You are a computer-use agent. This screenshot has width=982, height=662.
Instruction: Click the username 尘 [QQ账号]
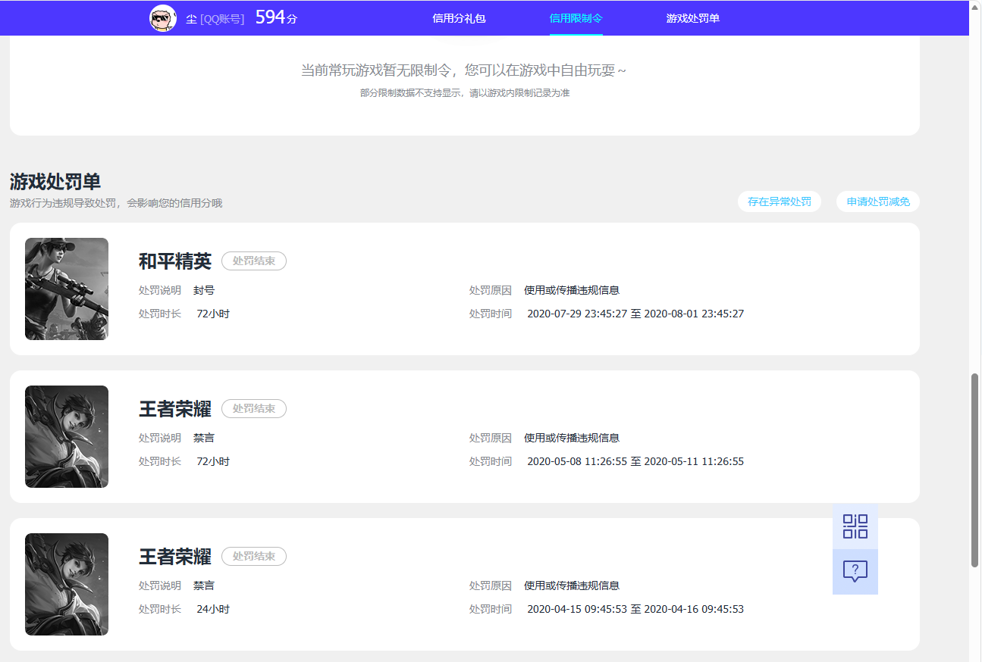(x=215, y=19)
